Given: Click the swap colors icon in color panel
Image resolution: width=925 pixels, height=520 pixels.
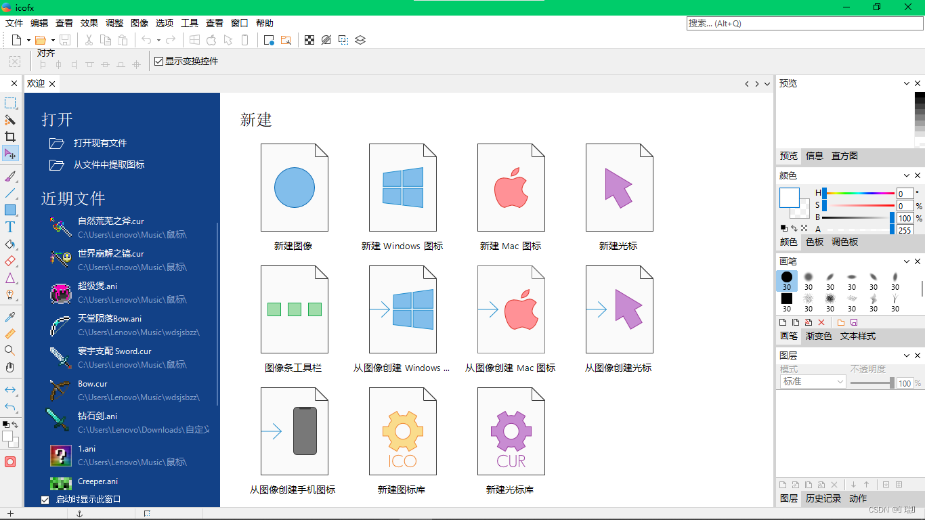Looking at the screenshot, I should [x=794, y=228].
